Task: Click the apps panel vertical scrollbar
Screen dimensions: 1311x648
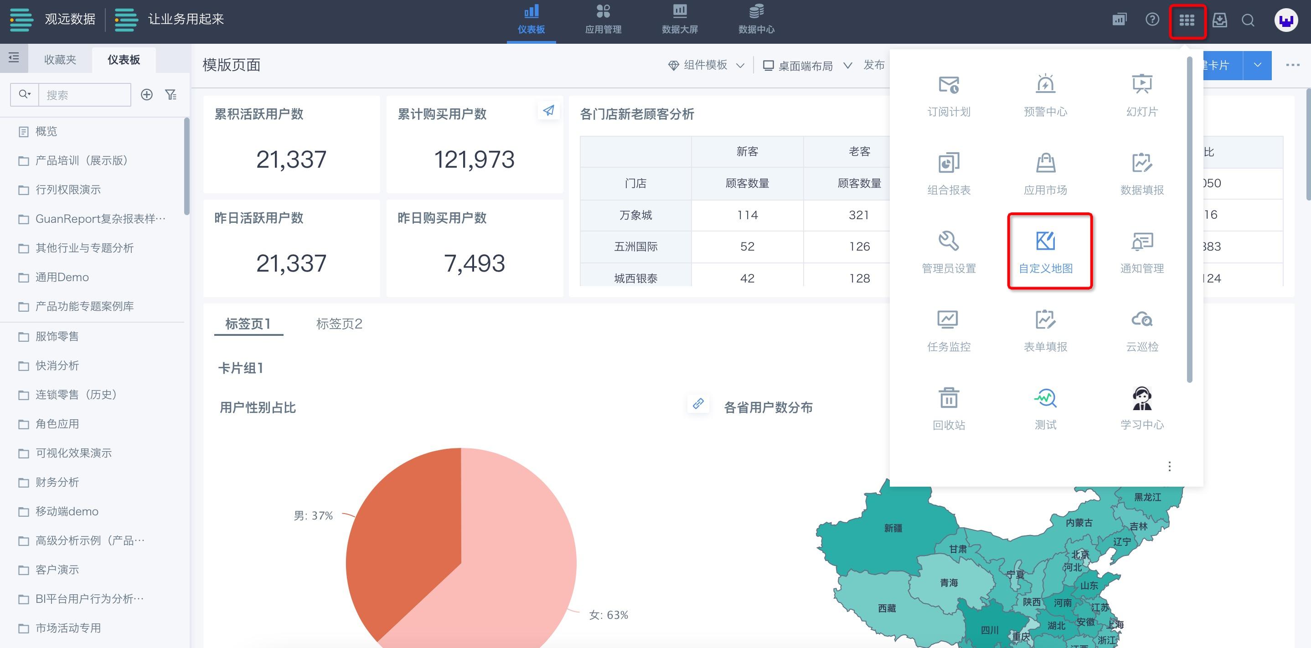Action: 1189,219
